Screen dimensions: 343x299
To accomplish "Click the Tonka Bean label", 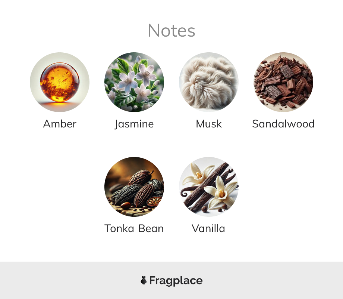I will (x=134, y=228).
